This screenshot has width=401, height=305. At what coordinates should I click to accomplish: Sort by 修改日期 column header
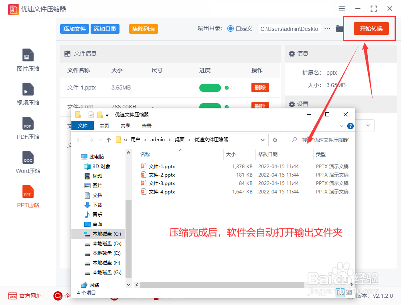tap(268, 154)
